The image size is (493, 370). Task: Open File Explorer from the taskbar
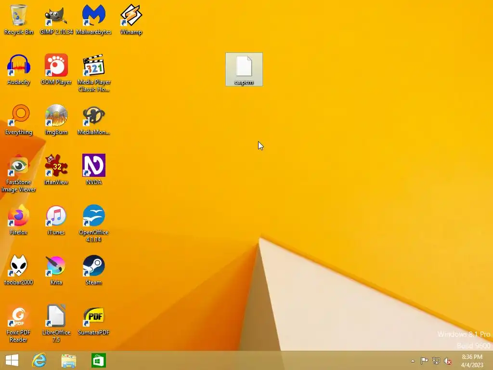(x=68, y=360)
